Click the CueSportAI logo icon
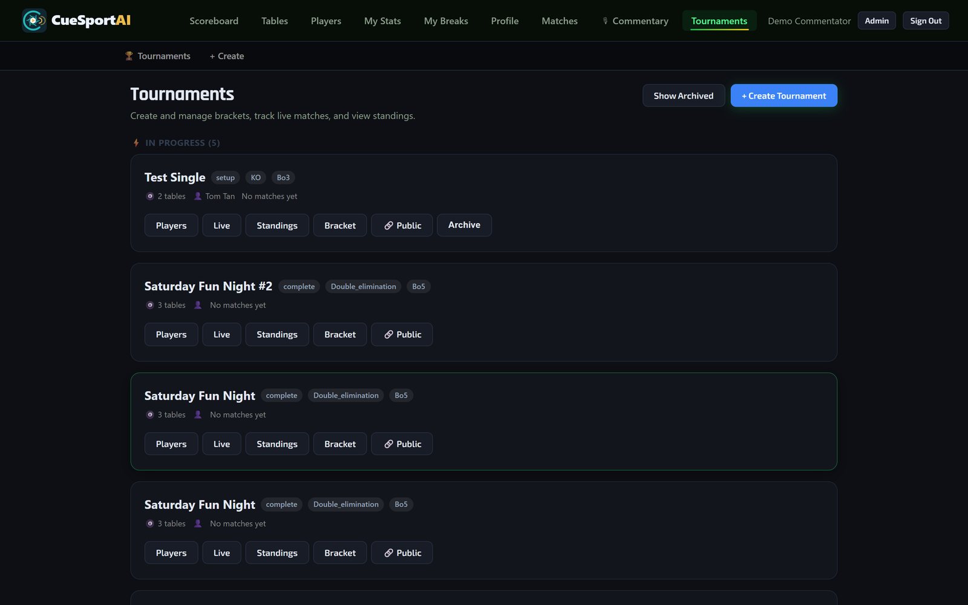The height and width of the screenshot is (605, 968). pos(34,21)
